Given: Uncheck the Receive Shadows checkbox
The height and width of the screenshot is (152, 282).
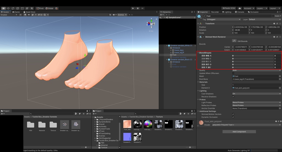Looking at the screenshot, I should [x=233, y=97].
